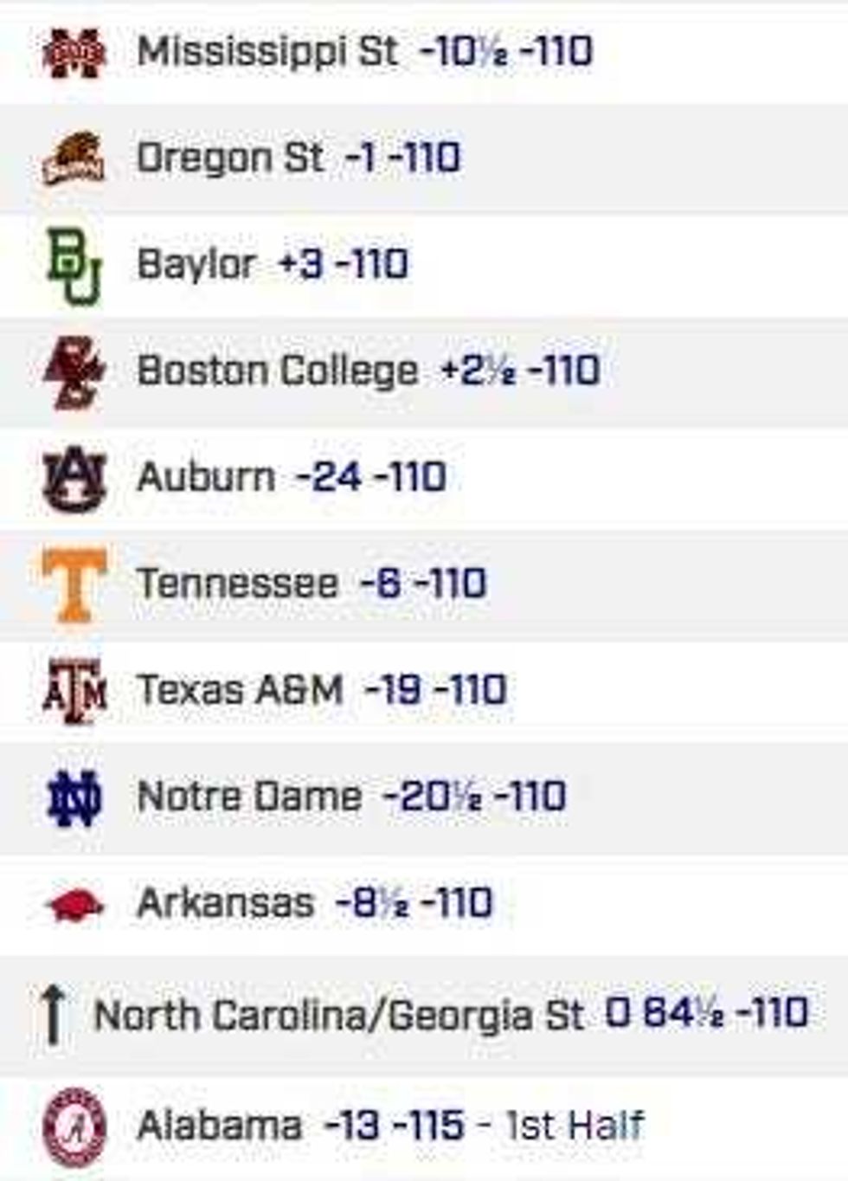Viewport: 848px width, 1181px height.
Task: Select the Notre Dame ND logo
Action: (74, 797)
